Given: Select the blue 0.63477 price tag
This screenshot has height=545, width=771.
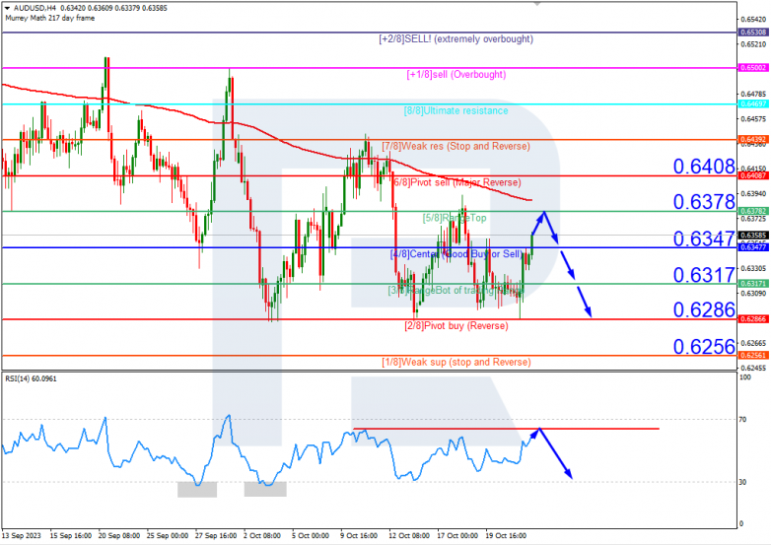Looking at the screenshot, I should click(x=753, y=247).
